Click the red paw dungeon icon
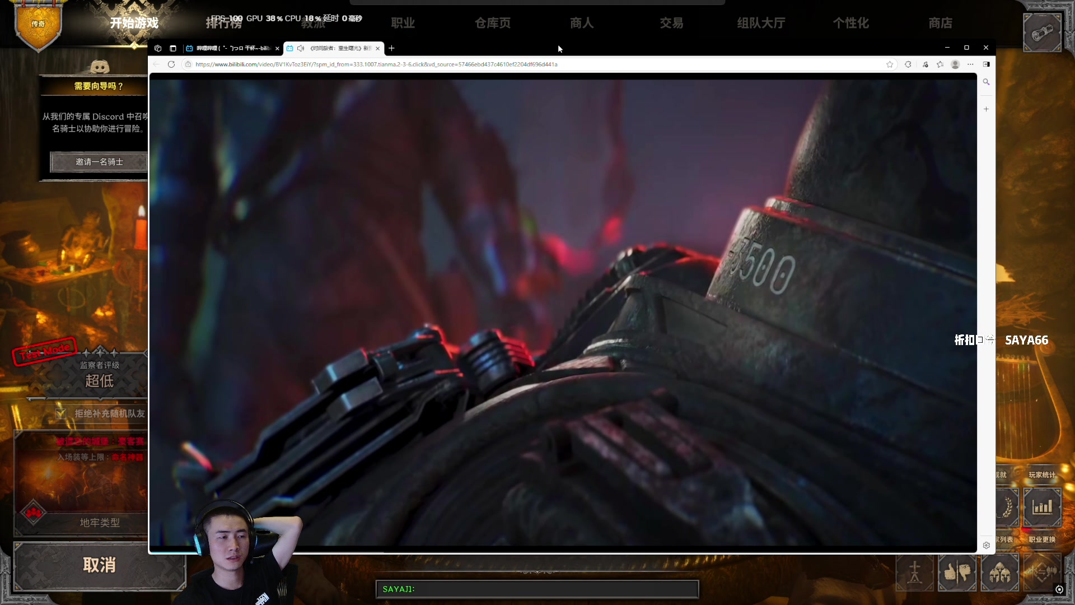The height and width of the screenshot is (605, 1075). (x=34, y=512)
